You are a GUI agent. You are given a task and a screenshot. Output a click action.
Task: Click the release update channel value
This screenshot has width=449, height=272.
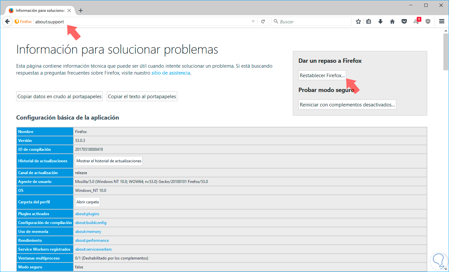[81, 172]
